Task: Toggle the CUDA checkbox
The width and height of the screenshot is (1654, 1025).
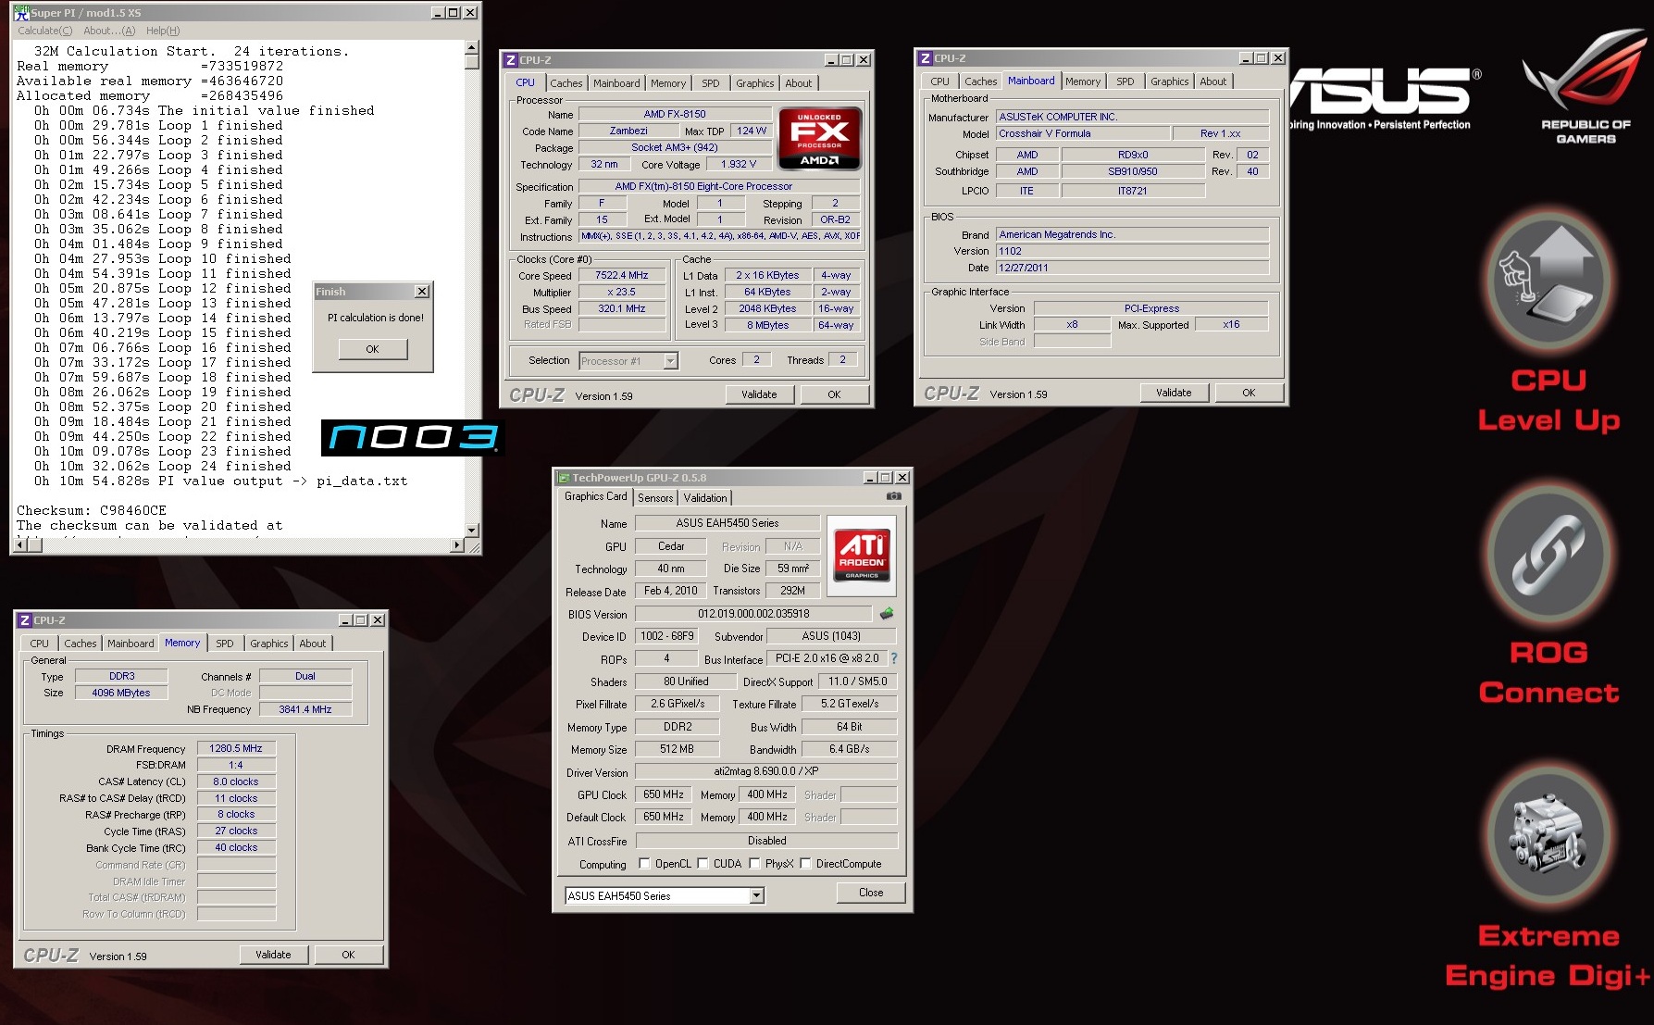Action: 703,864
